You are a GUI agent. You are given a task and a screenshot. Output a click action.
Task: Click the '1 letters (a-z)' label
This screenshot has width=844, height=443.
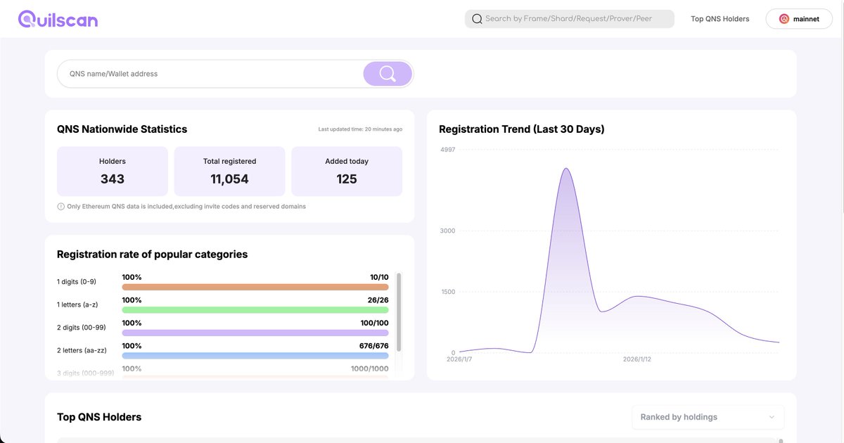click(x=77, y=304)
